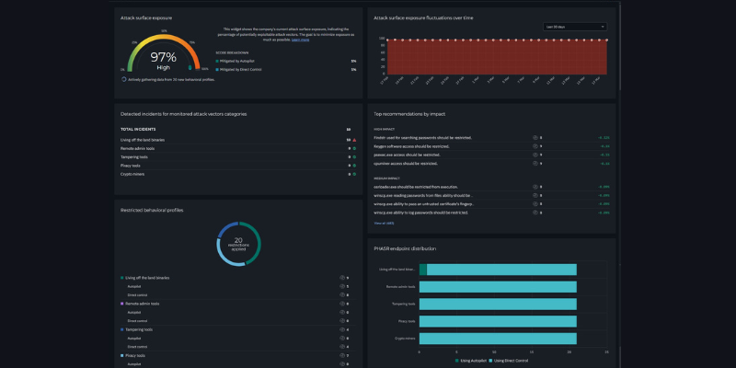This screenshot has height=368, width=736.
Task: Click green status icon next to Remote admin tools incidents
Action: (x=354, y=148)
